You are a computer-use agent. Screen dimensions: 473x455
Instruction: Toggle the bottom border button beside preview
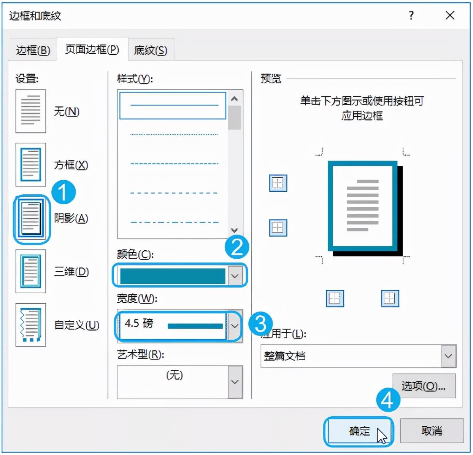[278, 228]
